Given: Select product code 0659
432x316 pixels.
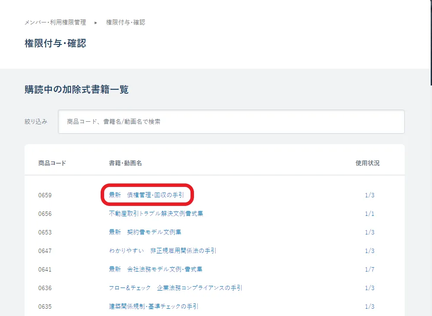Looking at the screenshot, I should tap(45, 195).
